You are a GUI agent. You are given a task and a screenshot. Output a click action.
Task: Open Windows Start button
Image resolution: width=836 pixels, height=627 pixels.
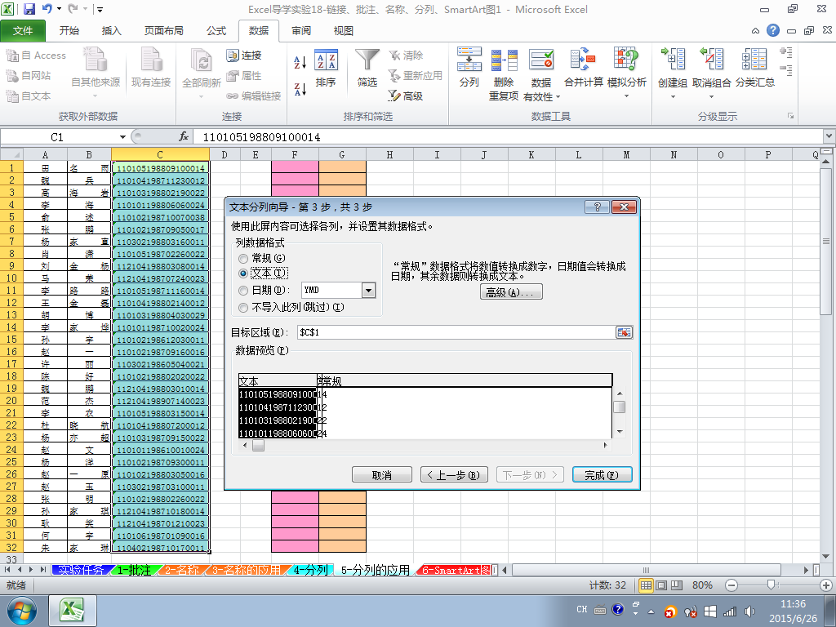pos(22,611)
